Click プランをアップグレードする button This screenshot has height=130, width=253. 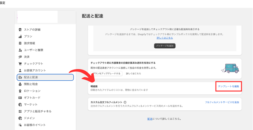pyautogui.click(x=107, y=73)
